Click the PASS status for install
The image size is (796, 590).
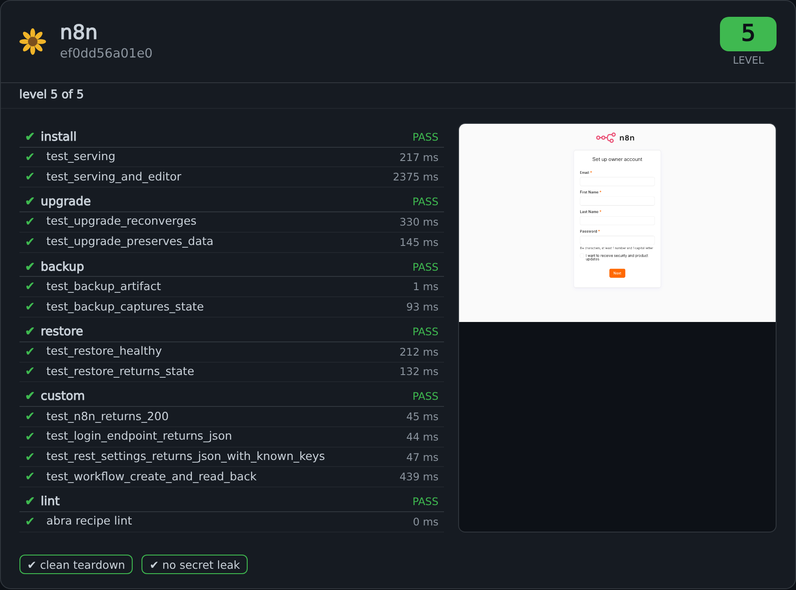425,137
